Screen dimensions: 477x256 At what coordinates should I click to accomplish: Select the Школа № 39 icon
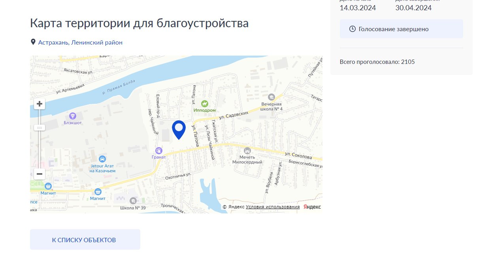pyautogui.click(x=133, y=201)
